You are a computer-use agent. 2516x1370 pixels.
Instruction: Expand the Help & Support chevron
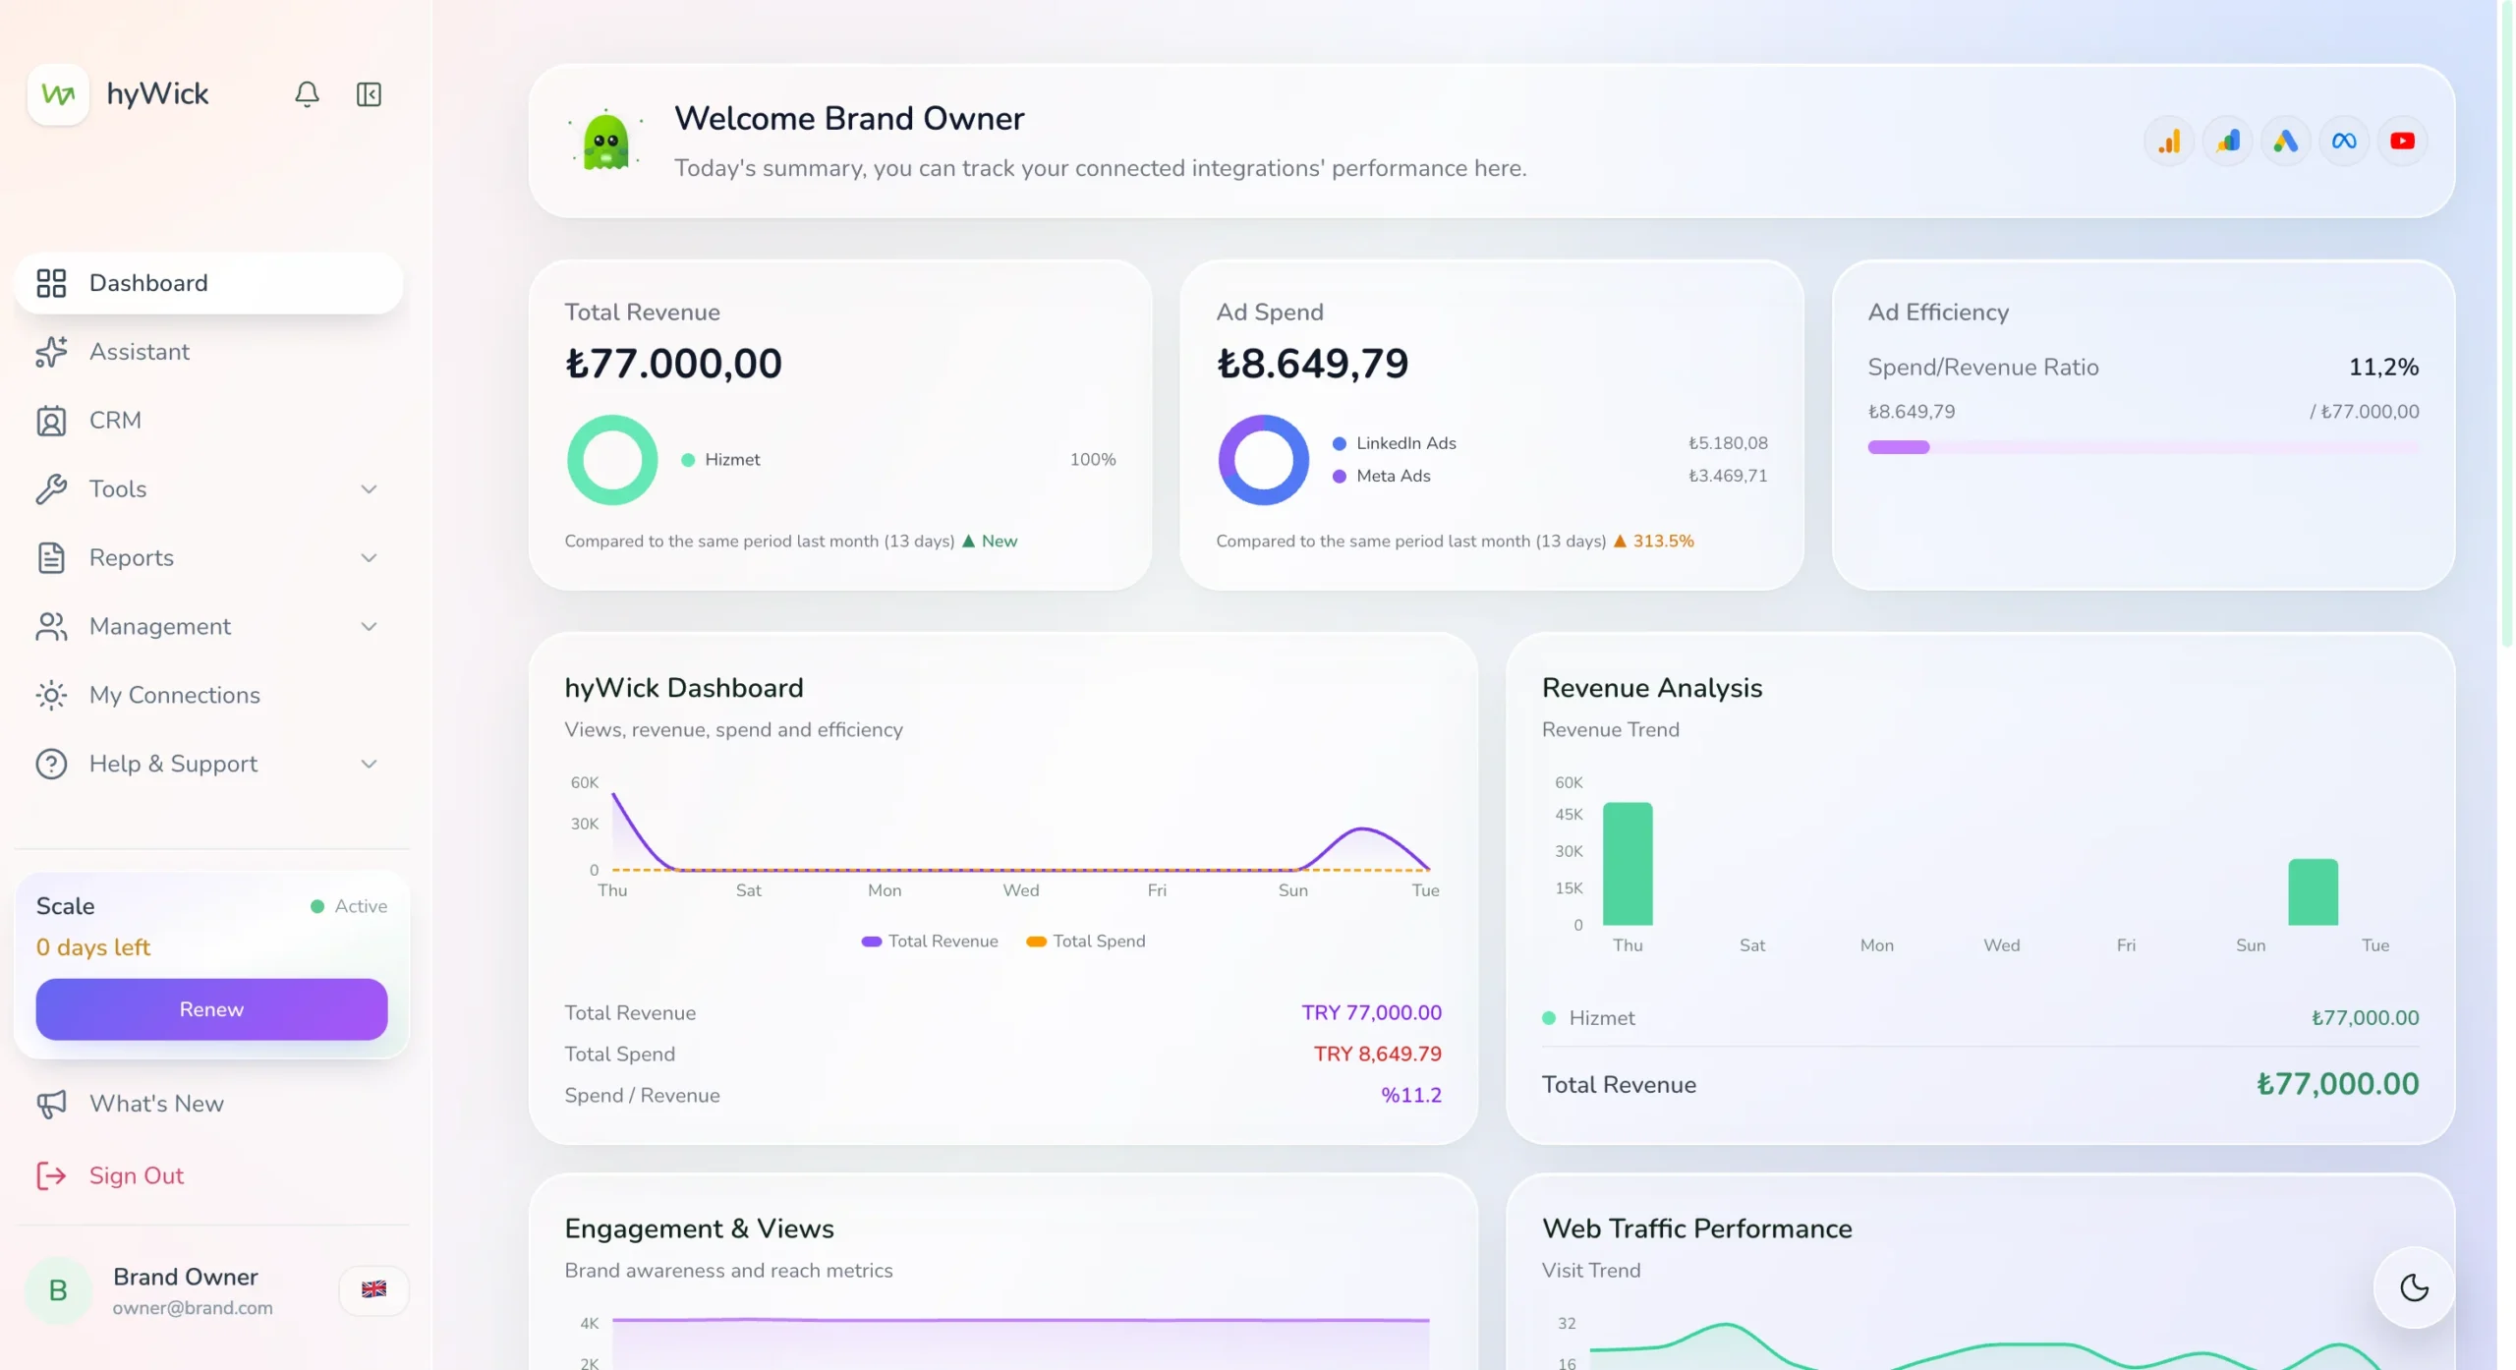coord(369,764)
